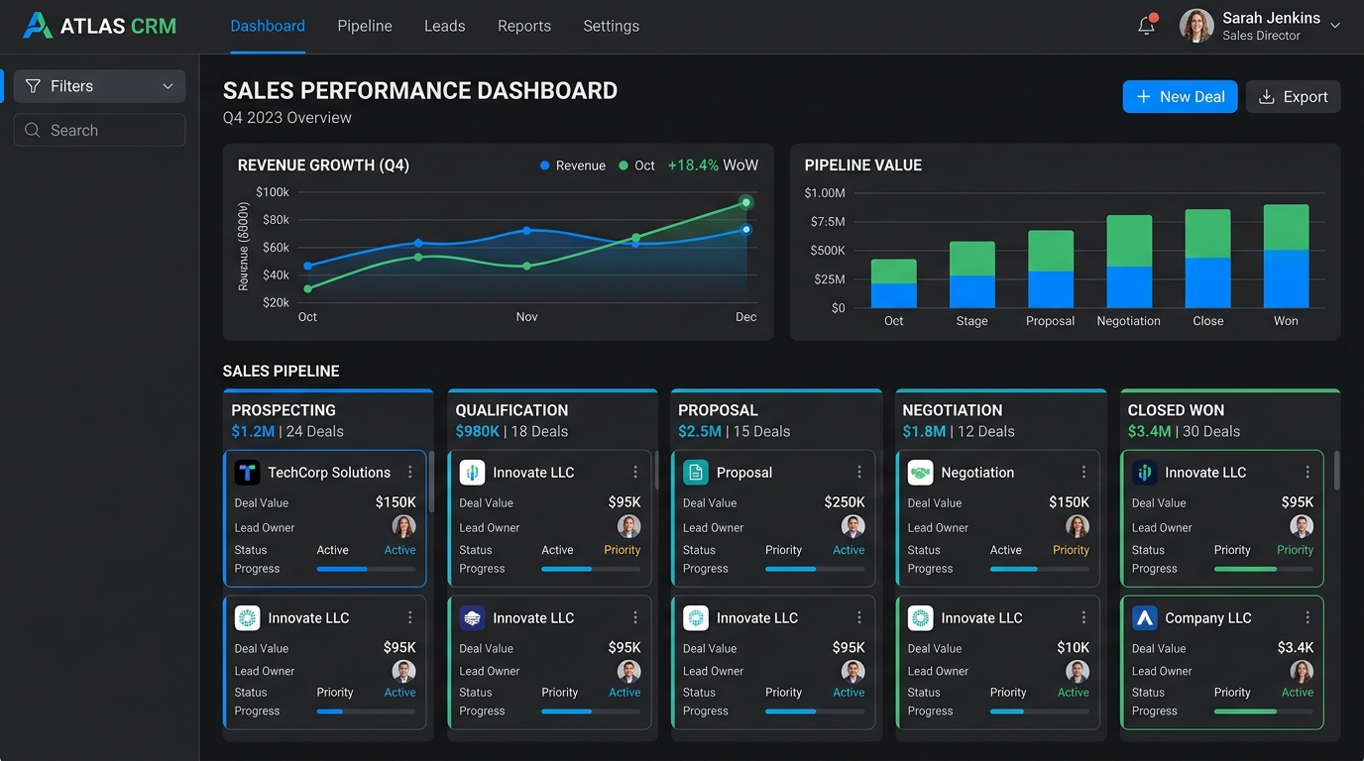Open the Company LLC deal title
Screen dimensions: 1364x761
(1208, 618)
